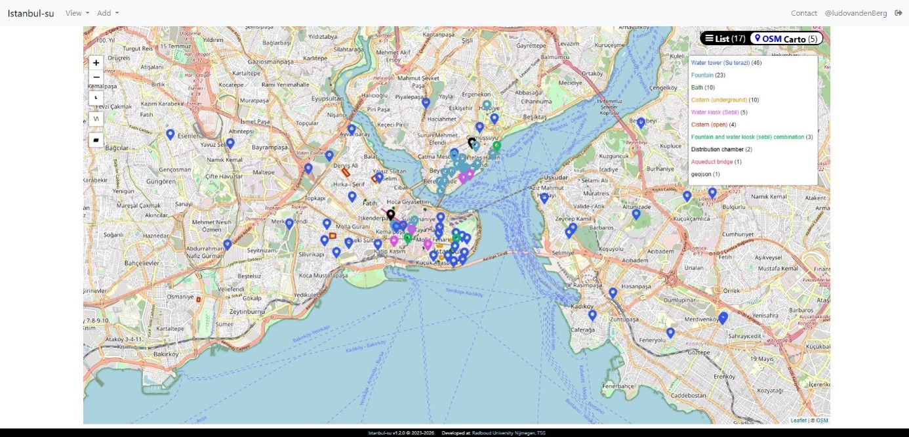
Task: Click the blue marker at Beylerbeyi
Action: point(641,123)
